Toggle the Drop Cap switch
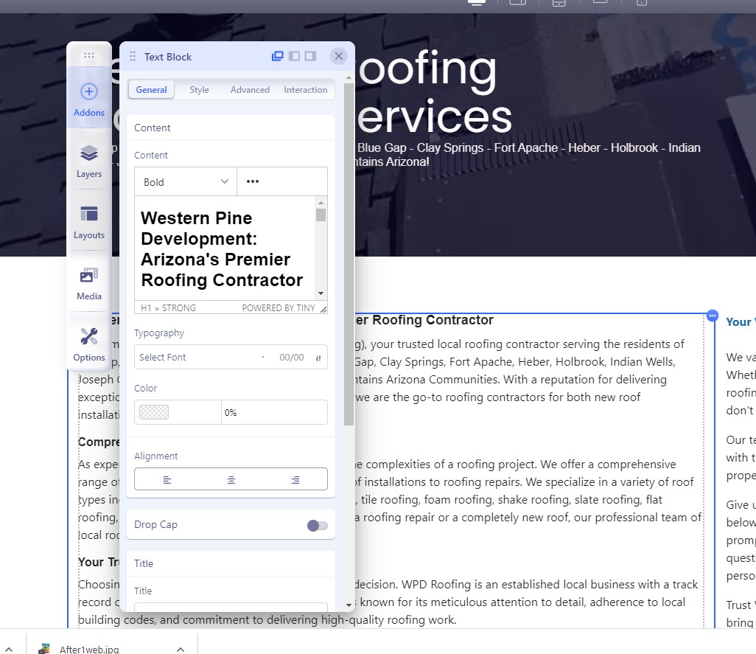The height and width of the screenshot is (654, 756). tap(318, 525)
